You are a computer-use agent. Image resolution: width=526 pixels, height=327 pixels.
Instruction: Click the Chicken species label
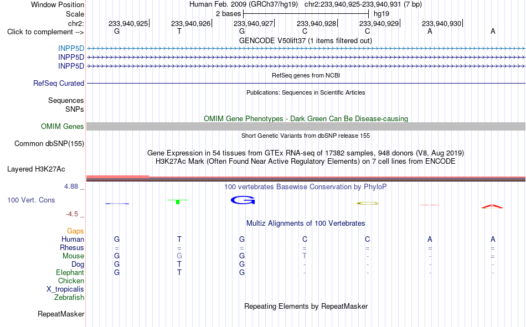[71, 281]
